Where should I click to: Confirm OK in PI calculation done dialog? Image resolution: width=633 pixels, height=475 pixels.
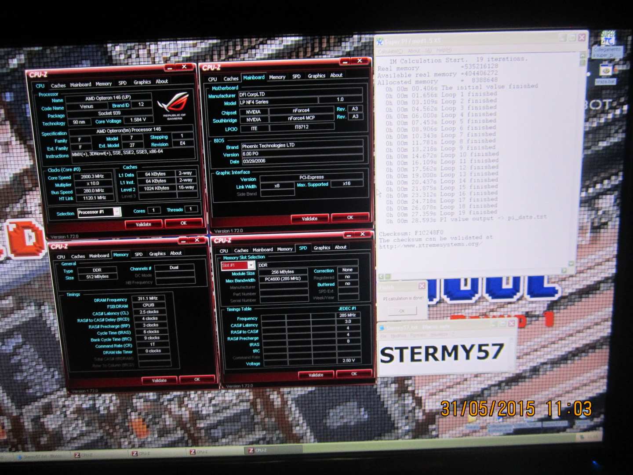tap(402, 311)
